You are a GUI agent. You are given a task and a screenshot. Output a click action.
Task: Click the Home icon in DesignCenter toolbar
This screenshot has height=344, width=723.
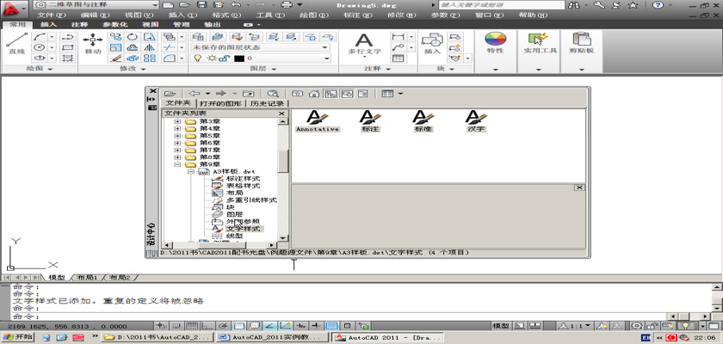314,94
